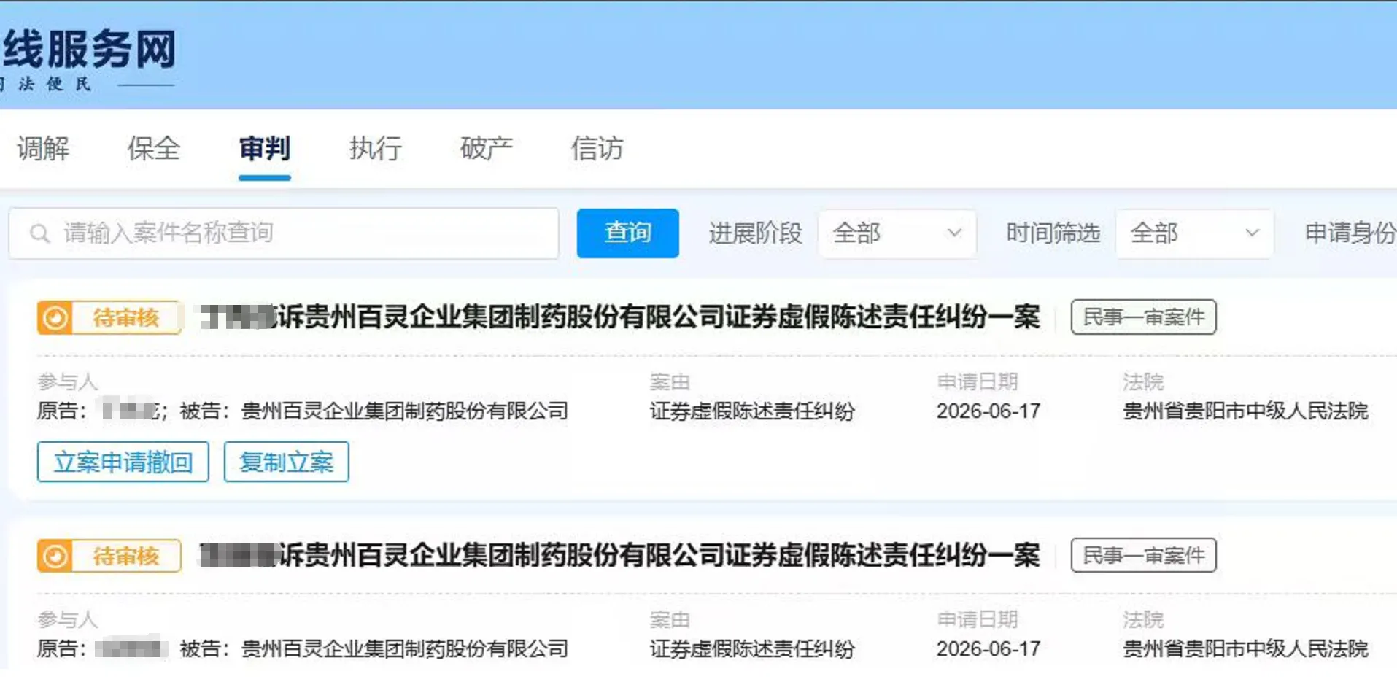
Task: Click second case's 申请日期 2026-06-17
Action: (988, 649)
